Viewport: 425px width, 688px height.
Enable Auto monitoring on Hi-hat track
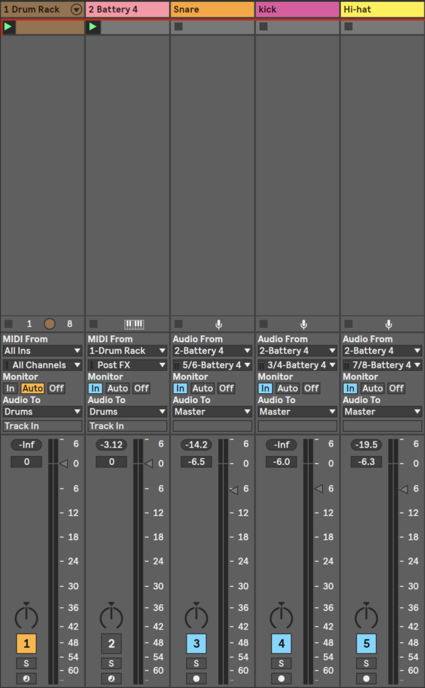[x=373, y=388]
